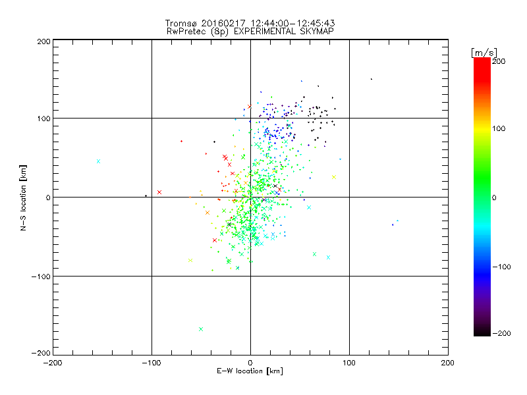Click the y-axis tick label '-100'
The width and height of the screenshot is (527, 395).
(x=41, y=276)
